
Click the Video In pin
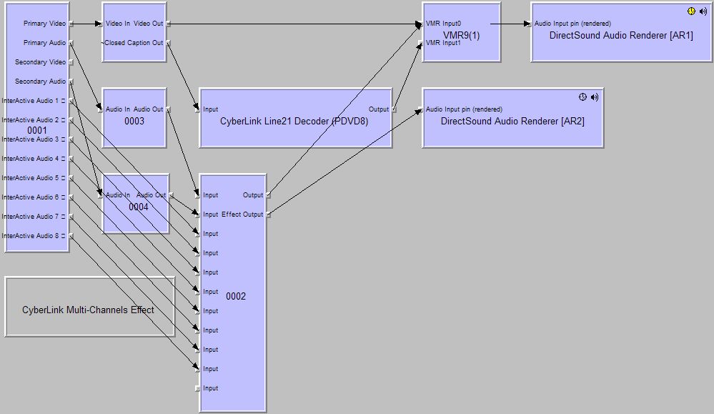[x=100, y=24]
